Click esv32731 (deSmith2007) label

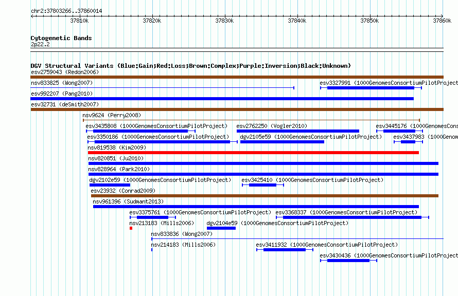[x=65, y=104]
